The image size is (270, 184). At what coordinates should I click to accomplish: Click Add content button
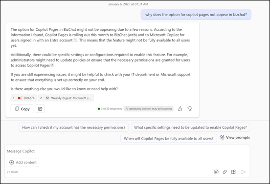click(x=23, y=163)
